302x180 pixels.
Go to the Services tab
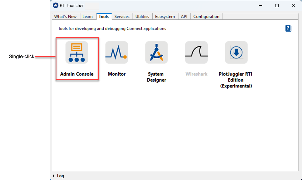coord(122,17)
